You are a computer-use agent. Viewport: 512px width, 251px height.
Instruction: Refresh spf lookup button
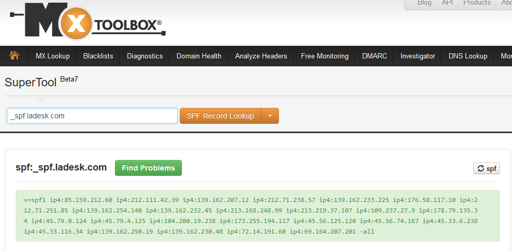pyautogui.click(x=487, y=168)
